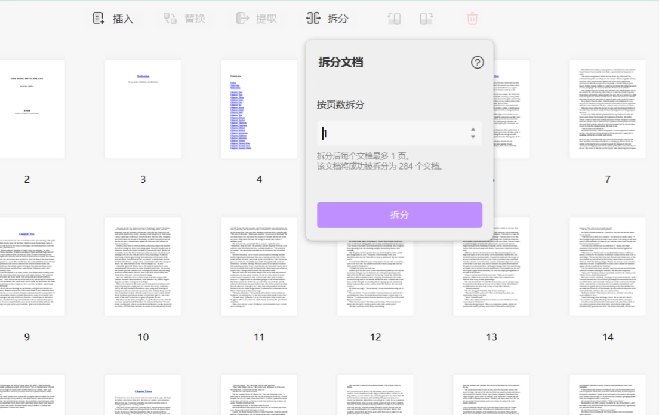Click the Split document toolbar icon

313,19
